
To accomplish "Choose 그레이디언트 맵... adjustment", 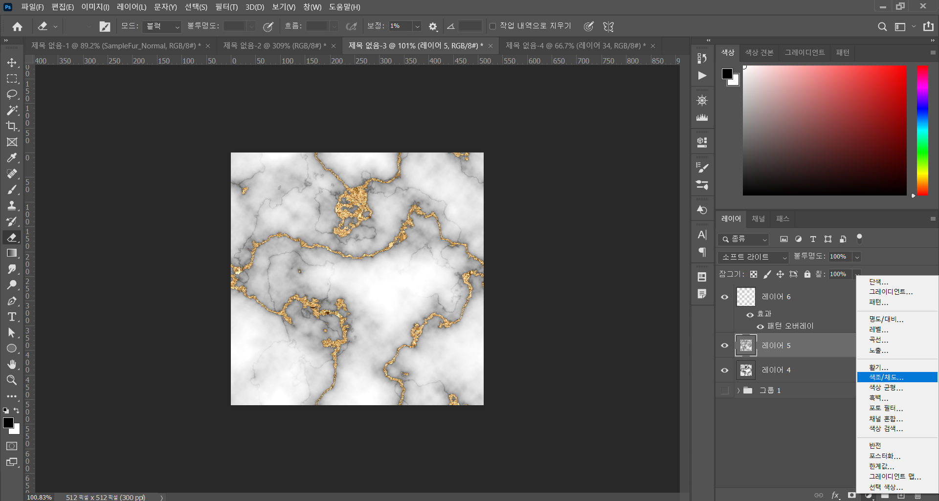I will (897, 477).
